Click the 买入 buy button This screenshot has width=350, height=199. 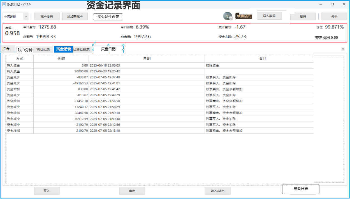tap(47, 191)
